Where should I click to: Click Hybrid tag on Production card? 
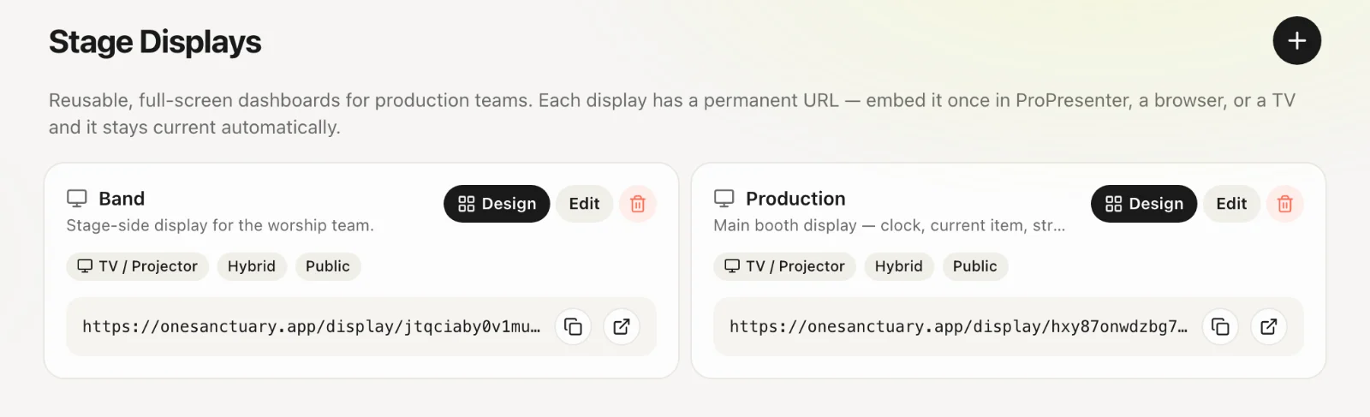899,266
